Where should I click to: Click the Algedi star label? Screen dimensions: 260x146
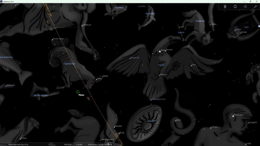(105, 76)
